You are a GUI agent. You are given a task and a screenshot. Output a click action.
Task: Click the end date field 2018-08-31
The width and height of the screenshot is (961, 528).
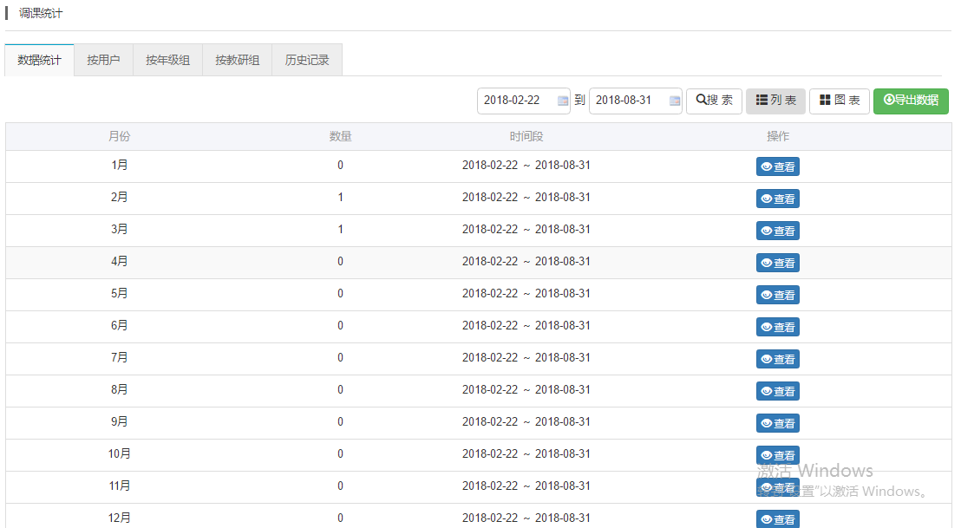coord(627,101)
